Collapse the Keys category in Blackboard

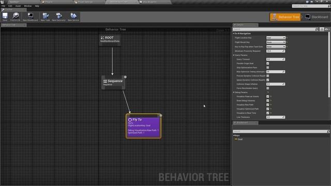click(234, 135)
